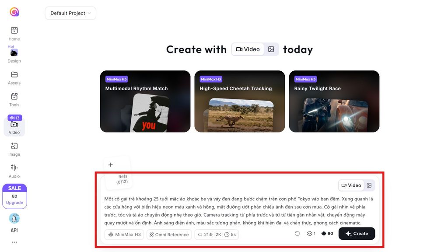Open the Design section in the sidebar
This screenshot has height=252, width=448.
[x=14, y=56]
